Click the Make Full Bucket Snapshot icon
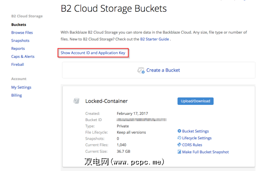This screenshot has width=266, height=171. [x=179, y=152]
